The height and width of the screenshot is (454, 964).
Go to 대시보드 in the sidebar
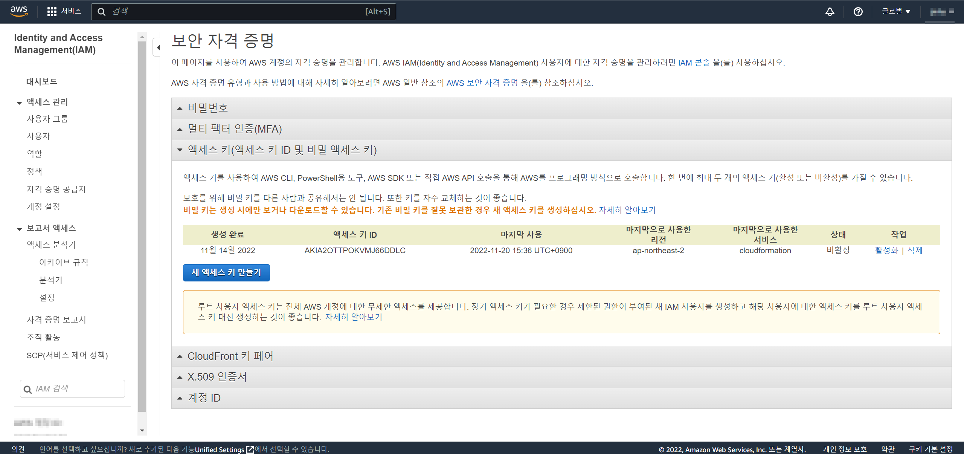(x=41, y=81)
